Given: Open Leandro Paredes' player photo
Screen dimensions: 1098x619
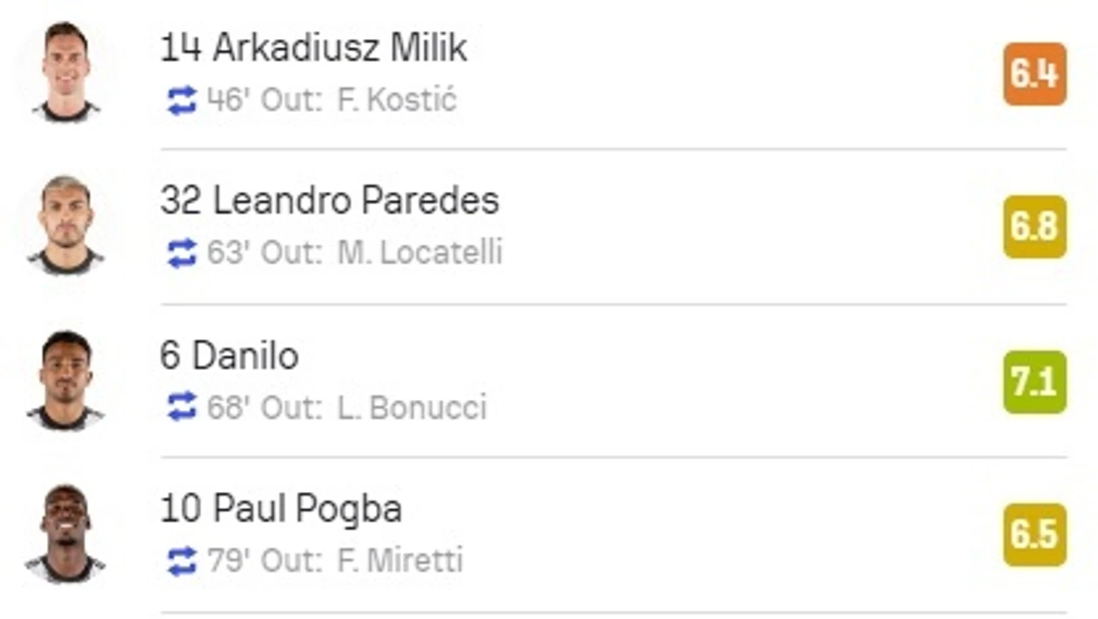Looking at the screenshot, I should pyautogui.click(x=65, y=226).
